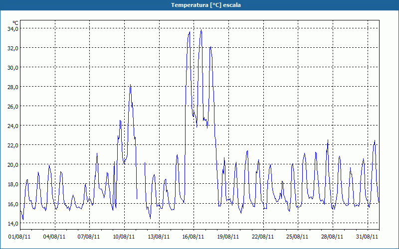
Task: Click the 16,0 y-axis label
Action: (12, 204)
